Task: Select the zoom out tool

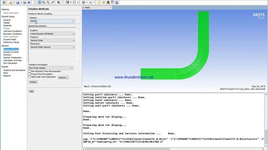Action: pyautogui.click(x=48, y=2)
